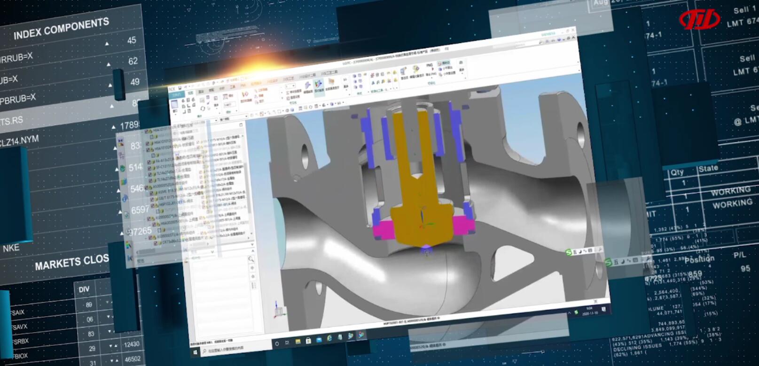Launch the Mail app from taskbar
The height and width of the screenshot is (366, 759).
pos(319,340)
